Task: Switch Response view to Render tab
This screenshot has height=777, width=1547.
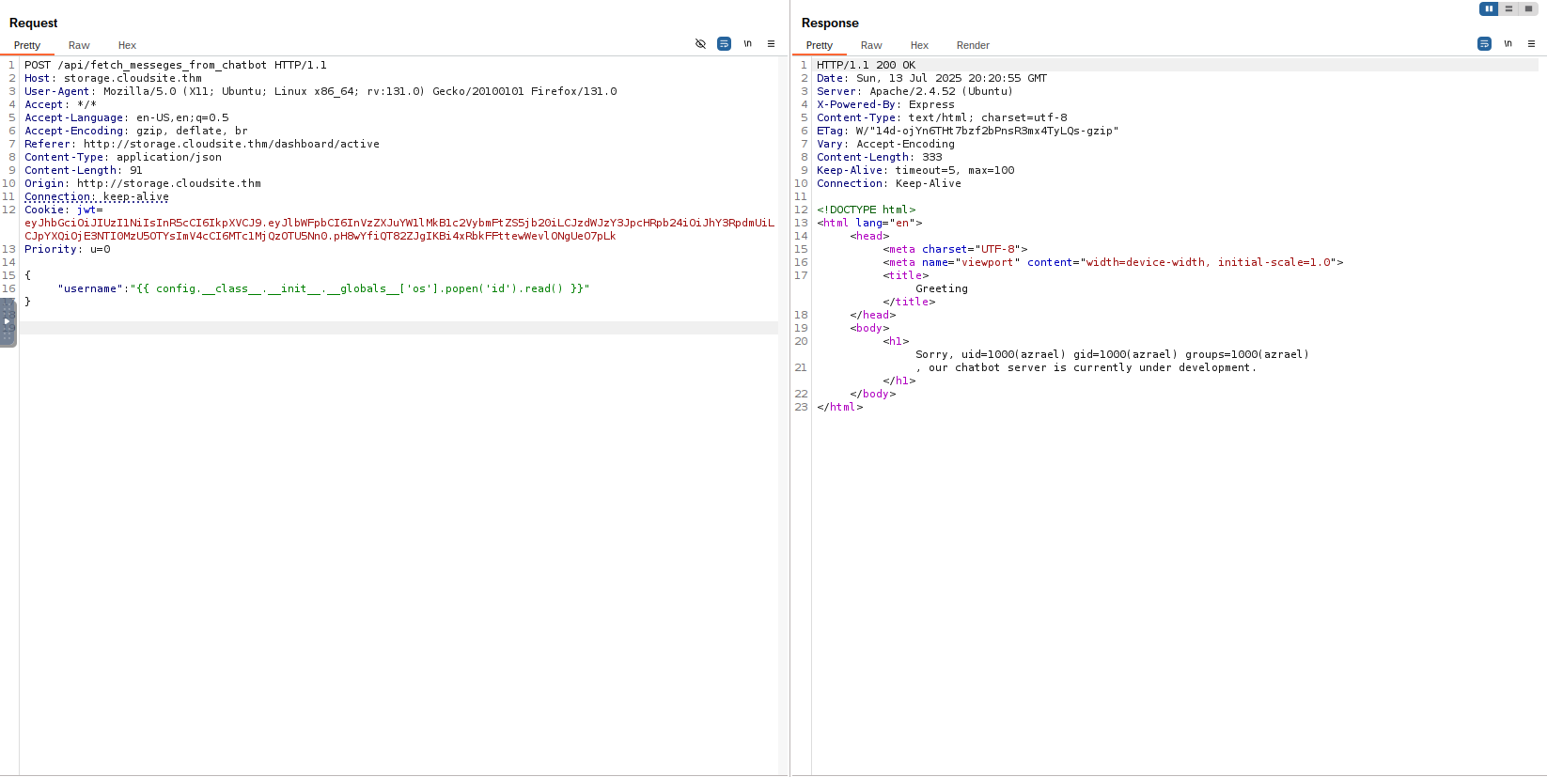Action: 973,45
